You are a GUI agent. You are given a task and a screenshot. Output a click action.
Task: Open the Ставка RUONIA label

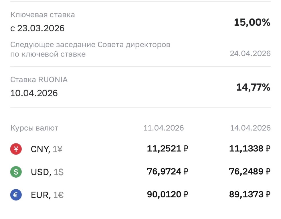39,80
